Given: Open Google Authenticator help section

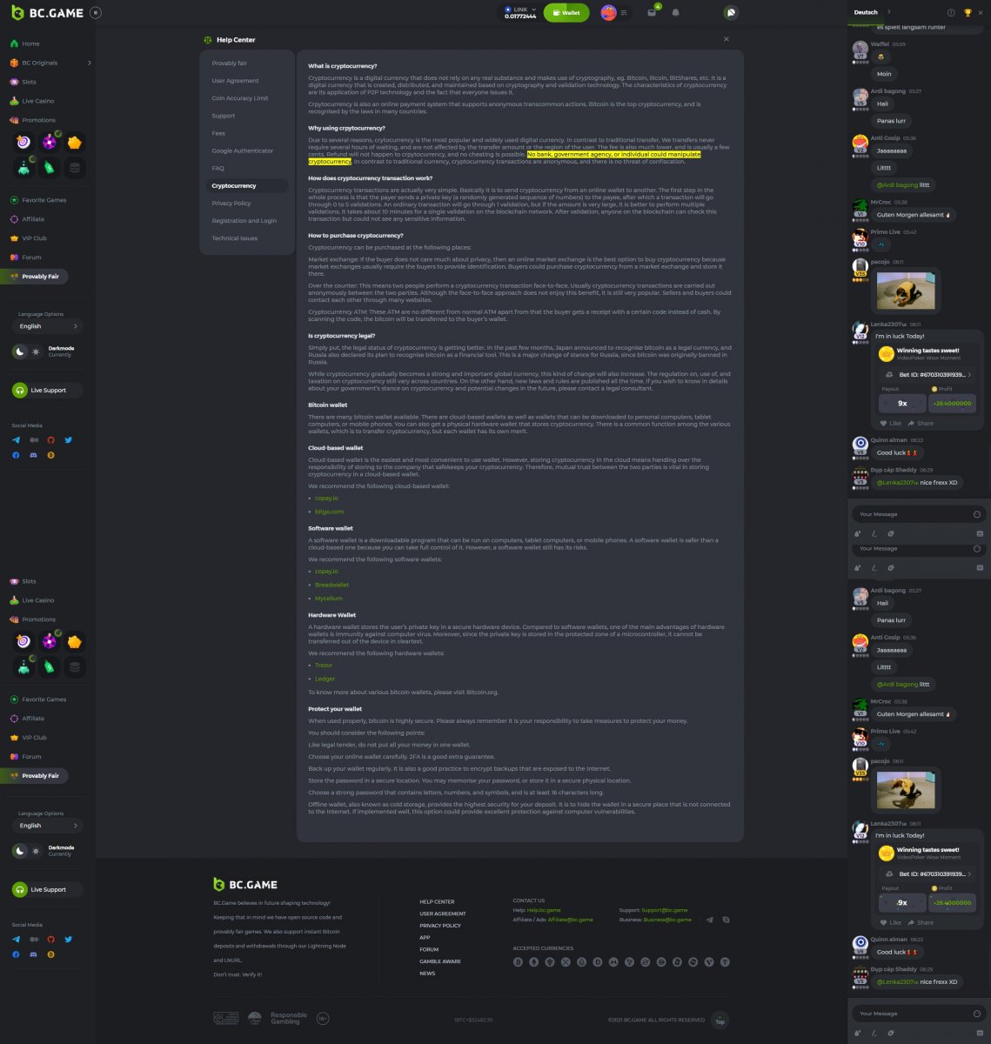Looking at the screenshot, I should click(x=242, y=151).
